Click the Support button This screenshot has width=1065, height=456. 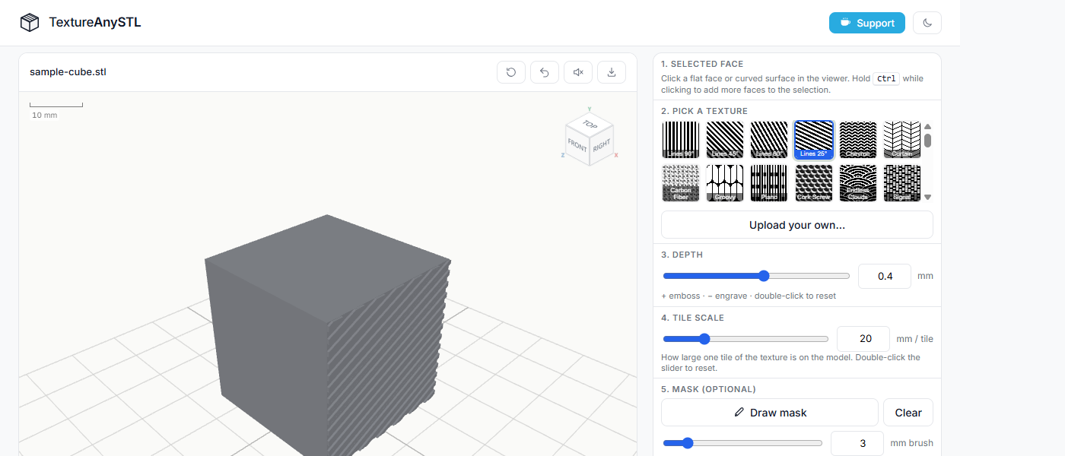[867, 23]
